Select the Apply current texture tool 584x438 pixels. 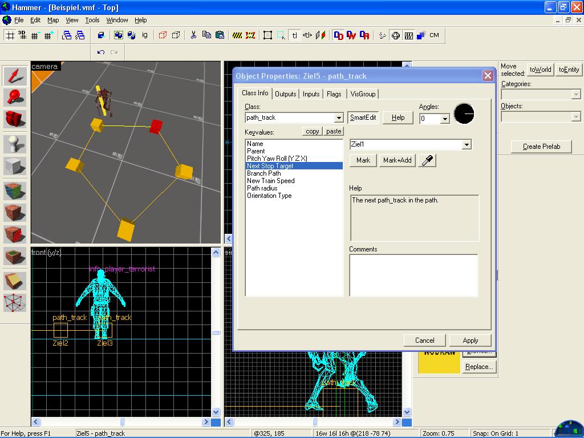coord(15,213)
